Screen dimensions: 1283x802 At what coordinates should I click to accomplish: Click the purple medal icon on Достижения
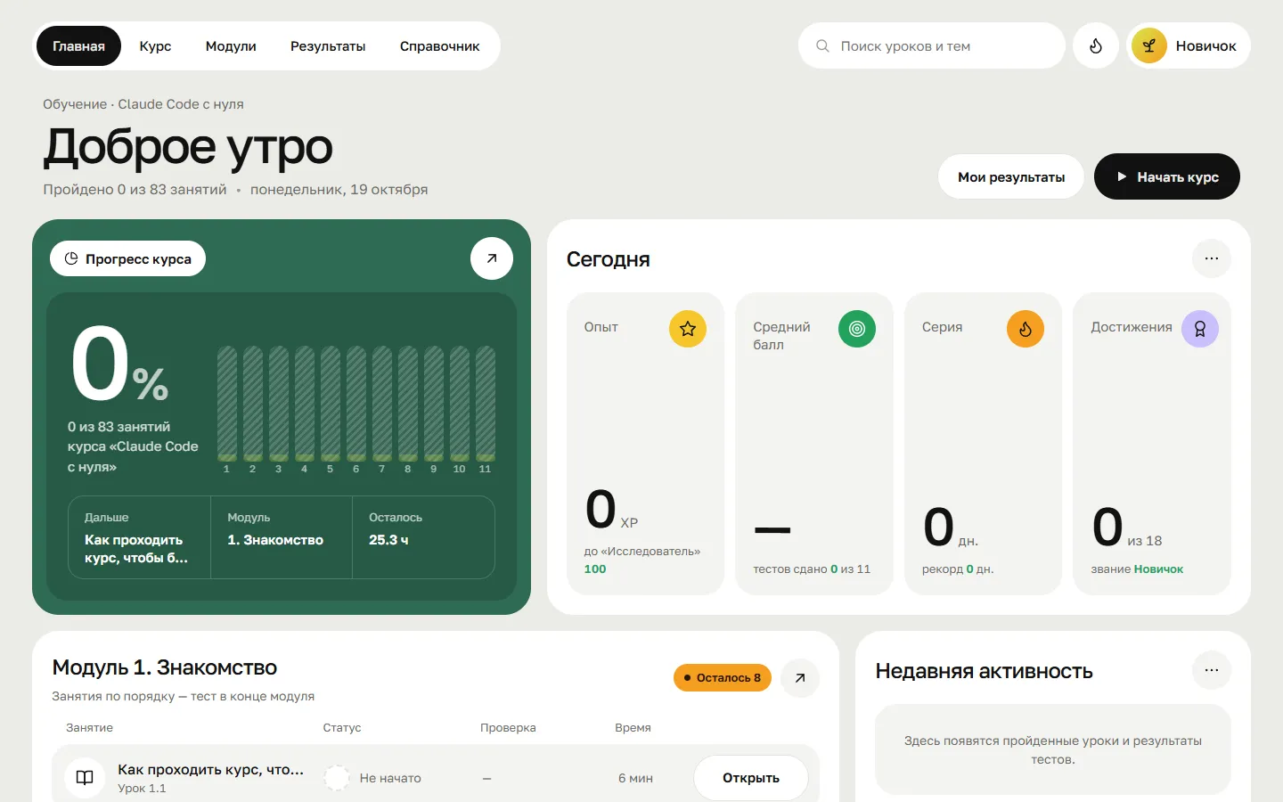pos(1200,329)
